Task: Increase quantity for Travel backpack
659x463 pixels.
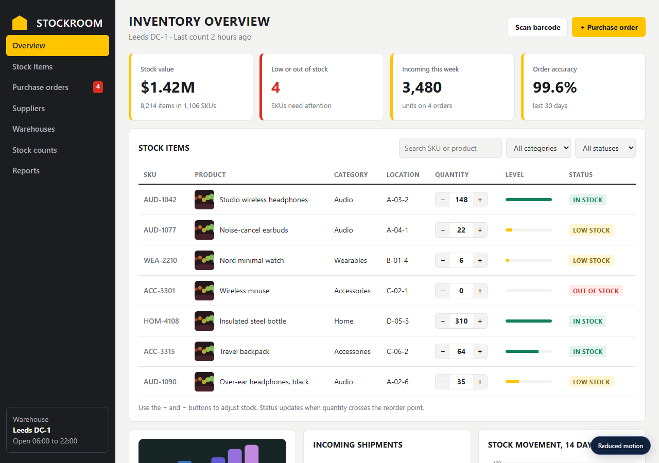Action: pyautogui.click(x=480, y=351)
